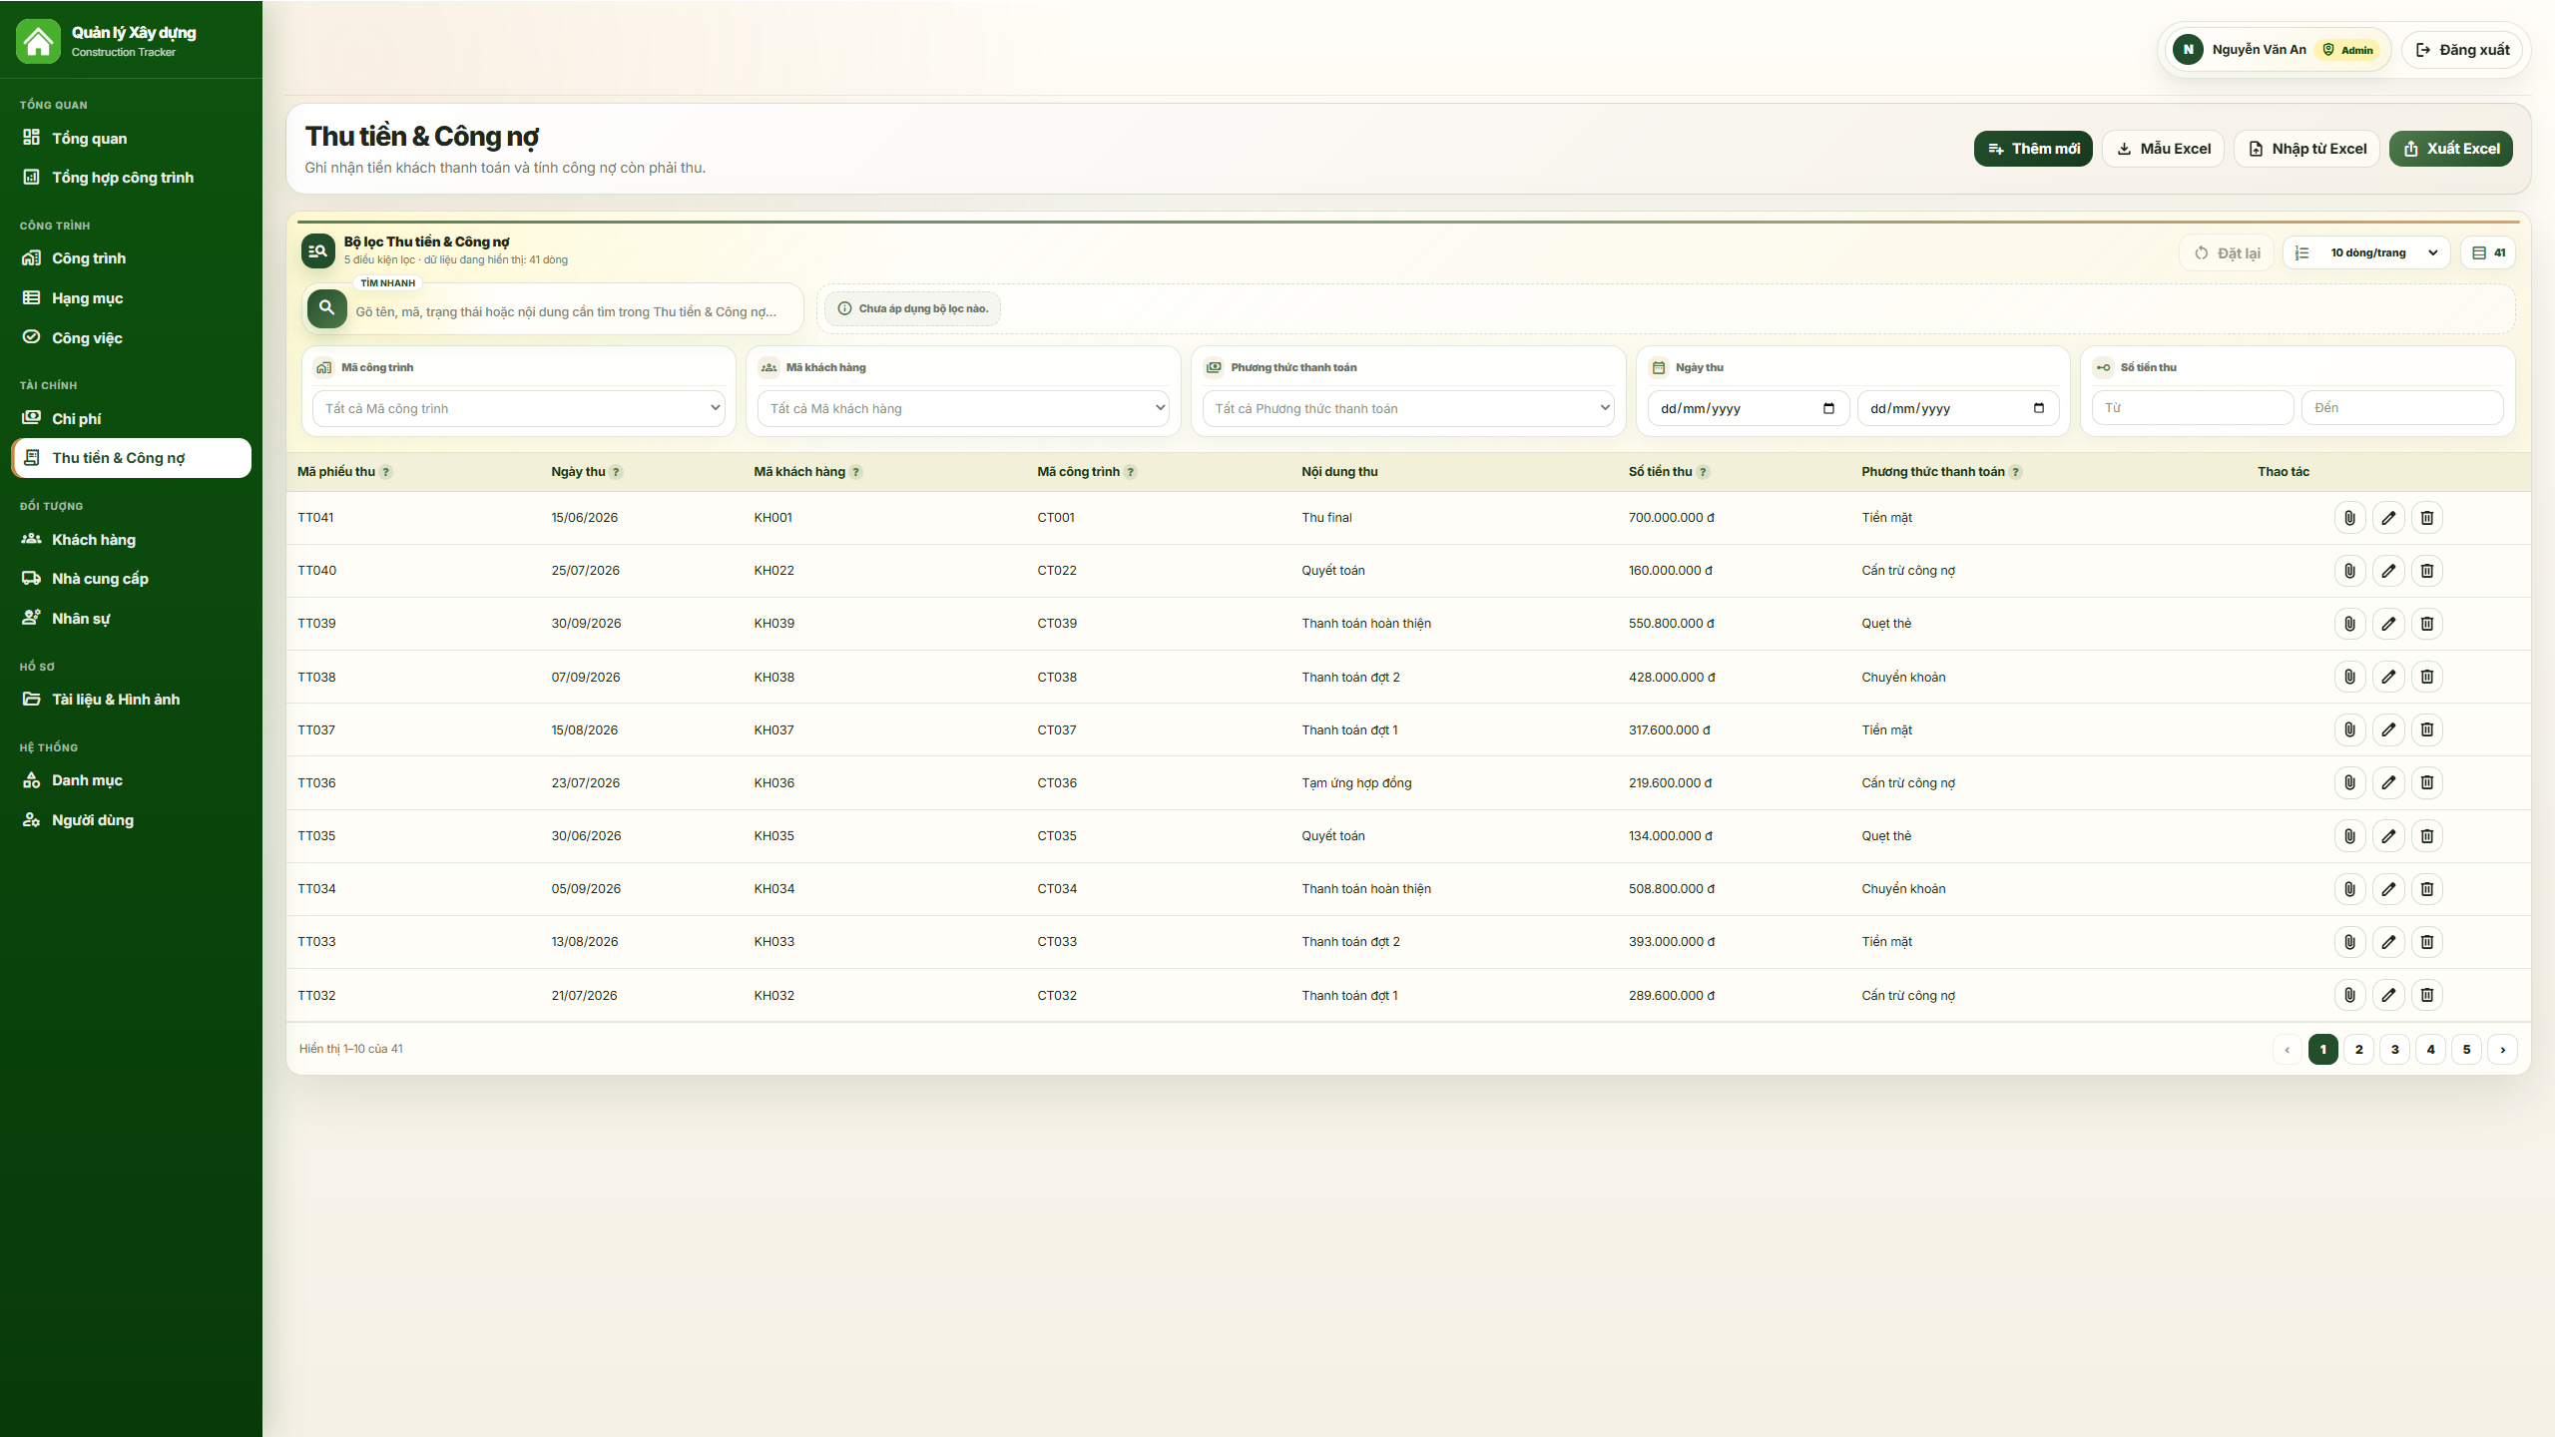Viewport: 2555px width, 1437px height.
Task: Open the attachment icon on TT037
Action: coord(2349,729)
